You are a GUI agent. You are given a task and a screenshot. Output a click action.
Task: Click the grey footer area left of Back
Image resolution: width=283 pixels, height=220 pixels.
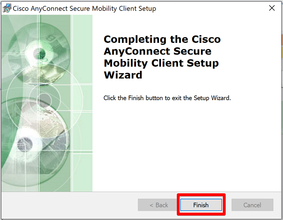[x=69, y=205]
